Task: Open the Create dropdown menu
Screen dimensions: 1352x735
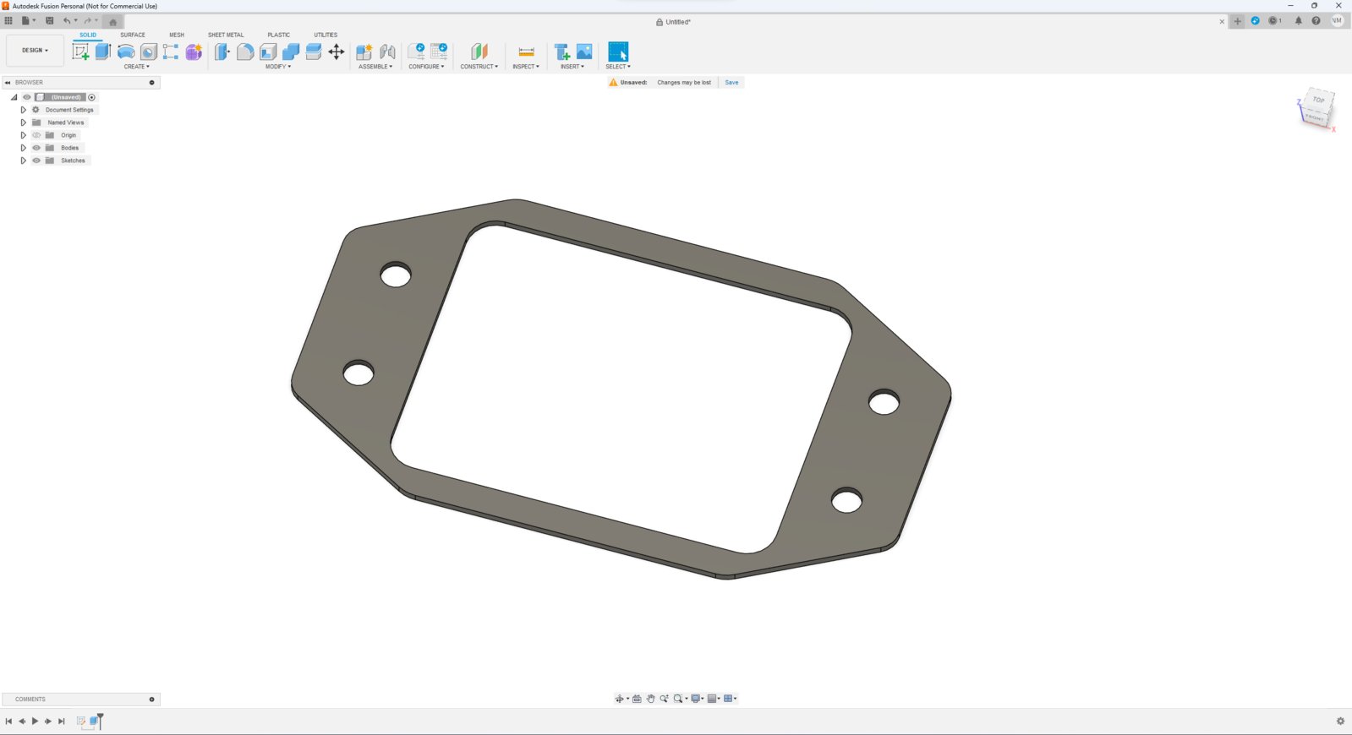Action: [x=137, y=66]
